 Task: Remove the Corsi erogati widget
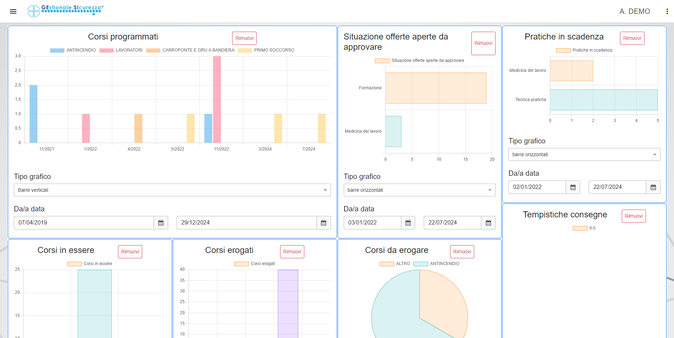pos(292,252)
